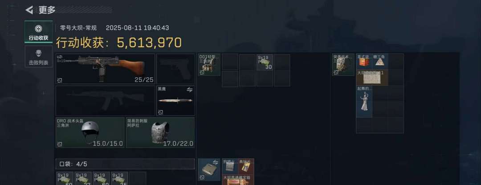Click the 起舞的 dancing statue item

[x=364, y=102]
